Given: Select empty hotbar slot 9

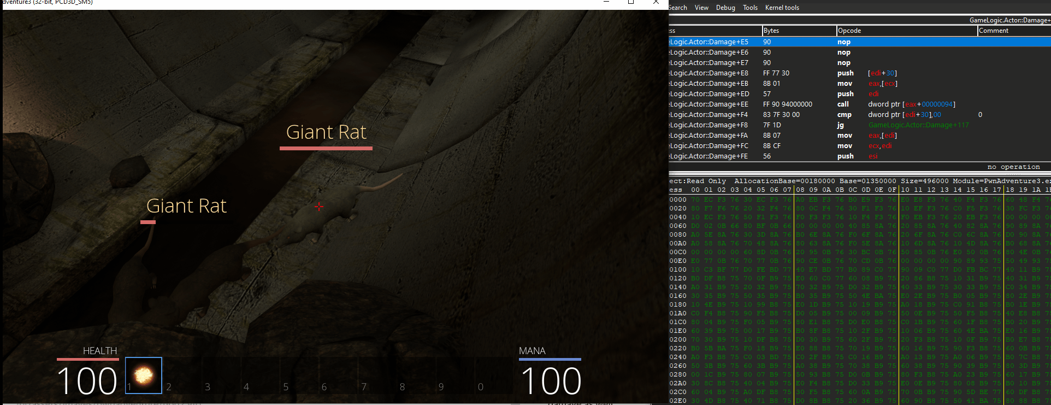Looking at the screenshot, I should point(455,375).
